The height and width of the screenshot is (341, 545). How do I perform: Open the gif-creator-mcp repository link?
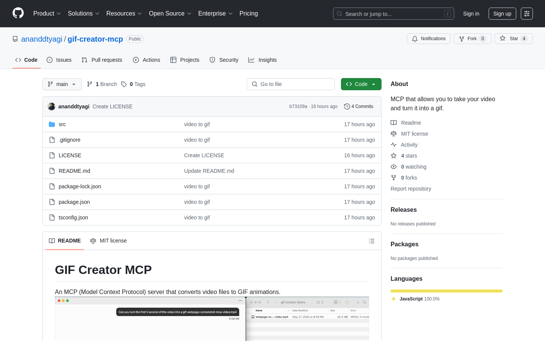pos(95,39)
